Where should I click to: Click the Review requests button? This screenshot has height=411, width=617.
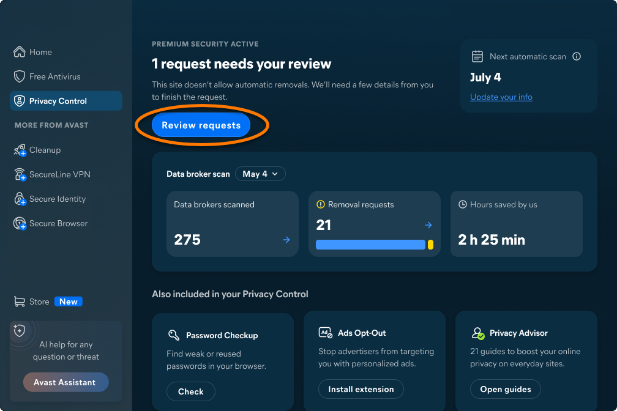(201, 125)
